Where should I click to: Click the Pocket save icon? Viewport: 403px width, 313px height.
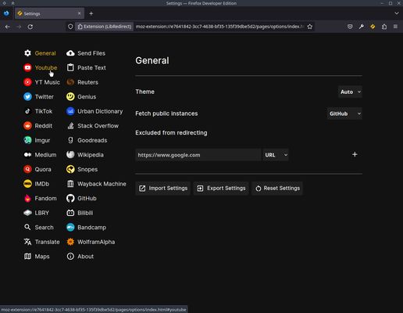point(350,27)
